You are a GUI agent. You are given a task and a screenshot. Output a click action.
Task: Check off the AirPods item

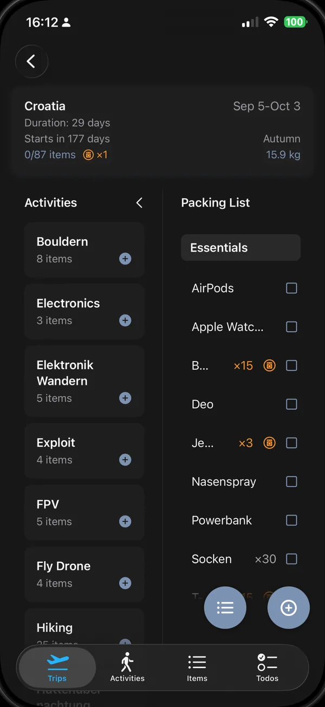point(291,288)
